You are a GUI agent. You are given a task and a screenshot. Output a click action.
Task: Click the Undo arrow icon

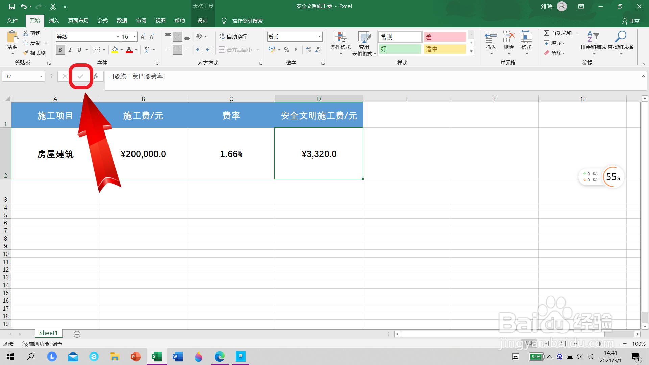[x=23, y=6]
